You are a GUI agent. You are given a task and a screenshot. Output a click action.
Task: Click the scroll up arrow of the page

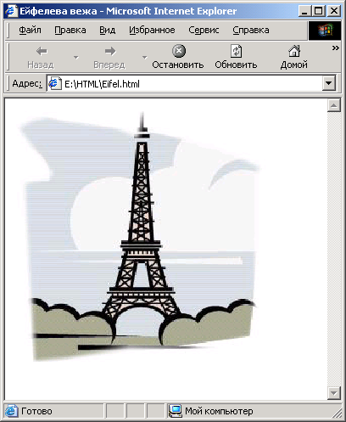click(x=334, y=105)
